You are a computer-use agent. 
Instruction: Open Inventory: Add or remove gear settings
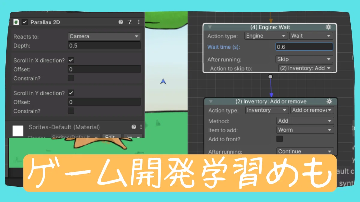[x=329, y=101]
